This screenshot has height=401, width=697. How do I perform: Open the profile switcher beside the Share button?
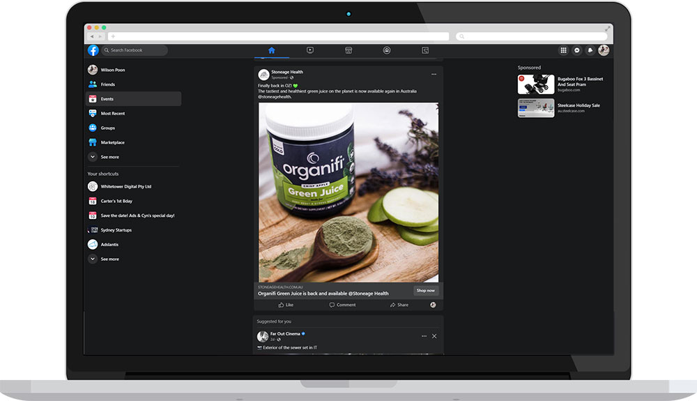[433, 305]
